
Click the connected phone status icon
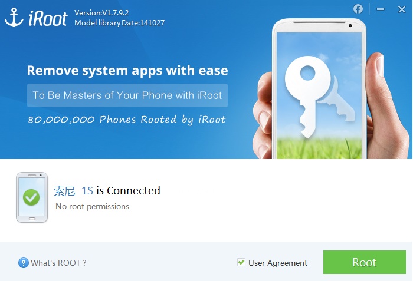(x=32, y=197)
